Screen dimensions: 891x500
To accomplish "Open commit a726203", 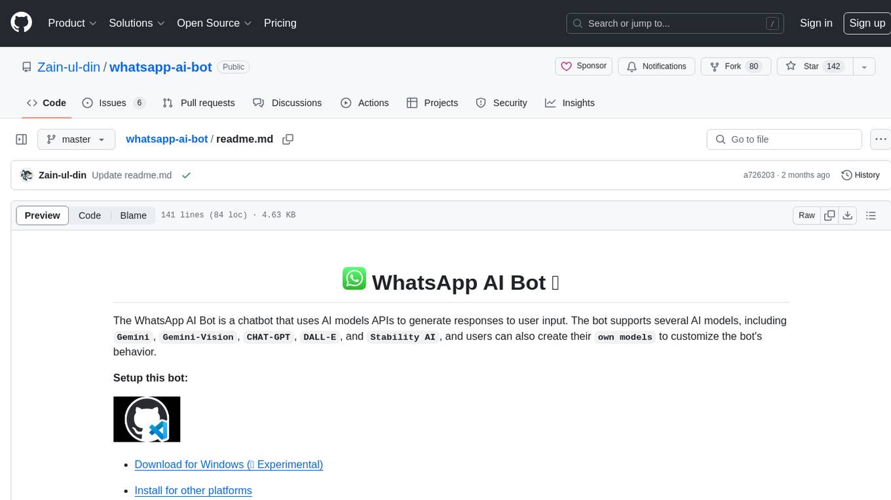I will pos(759,175).
